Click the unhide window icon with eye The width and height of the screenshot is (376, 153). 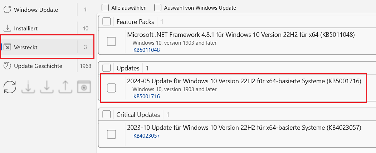pos(84,87)
